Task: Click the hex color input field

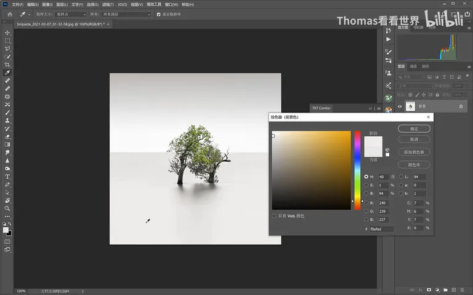Action: click(381, 229)
